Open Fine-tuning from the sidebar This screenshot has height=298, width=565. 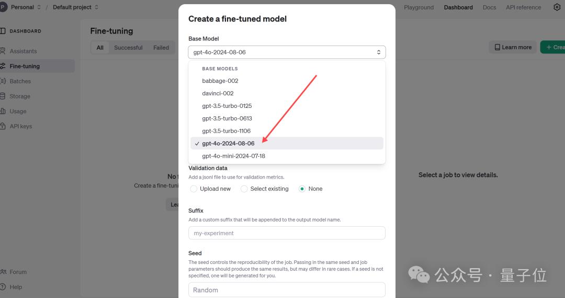point(25,66)
